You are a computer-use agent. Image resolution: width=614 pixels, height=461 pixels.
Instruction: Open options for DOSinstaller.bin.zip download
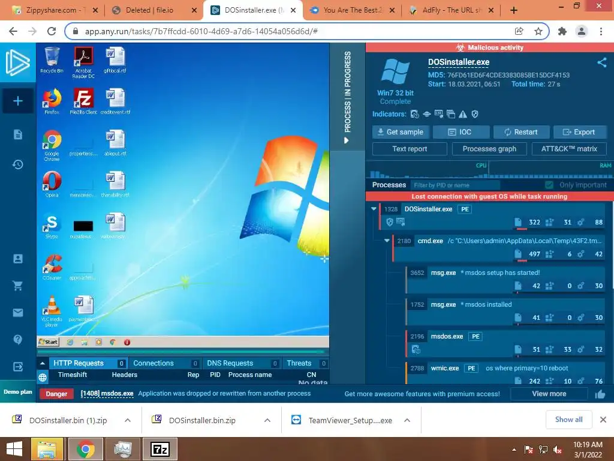(267, 420)
